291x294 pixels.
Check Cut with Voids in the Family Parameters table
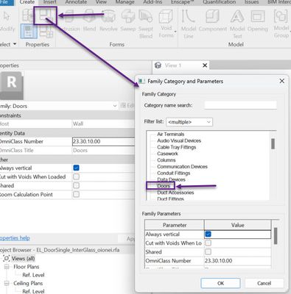[x=208, y=243]
